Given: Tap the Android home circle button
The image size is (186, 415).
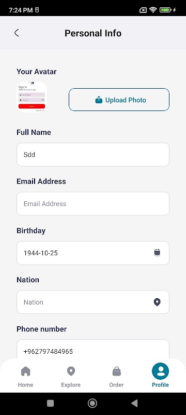Looking at the screenshot, I should [92, 403].
